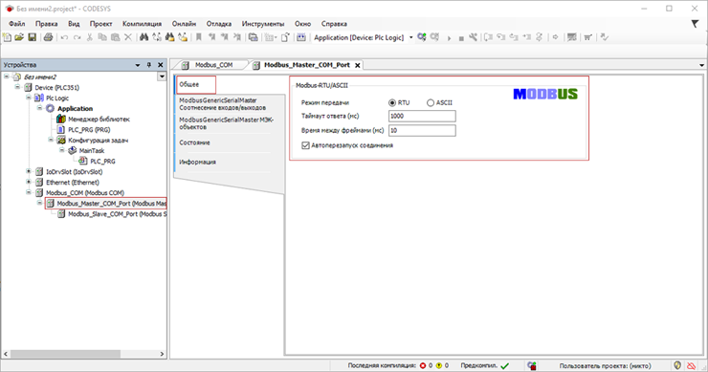Click the Предкомпил. status entry
Screen dimensions: 708x372
click(x=484, y=365)
